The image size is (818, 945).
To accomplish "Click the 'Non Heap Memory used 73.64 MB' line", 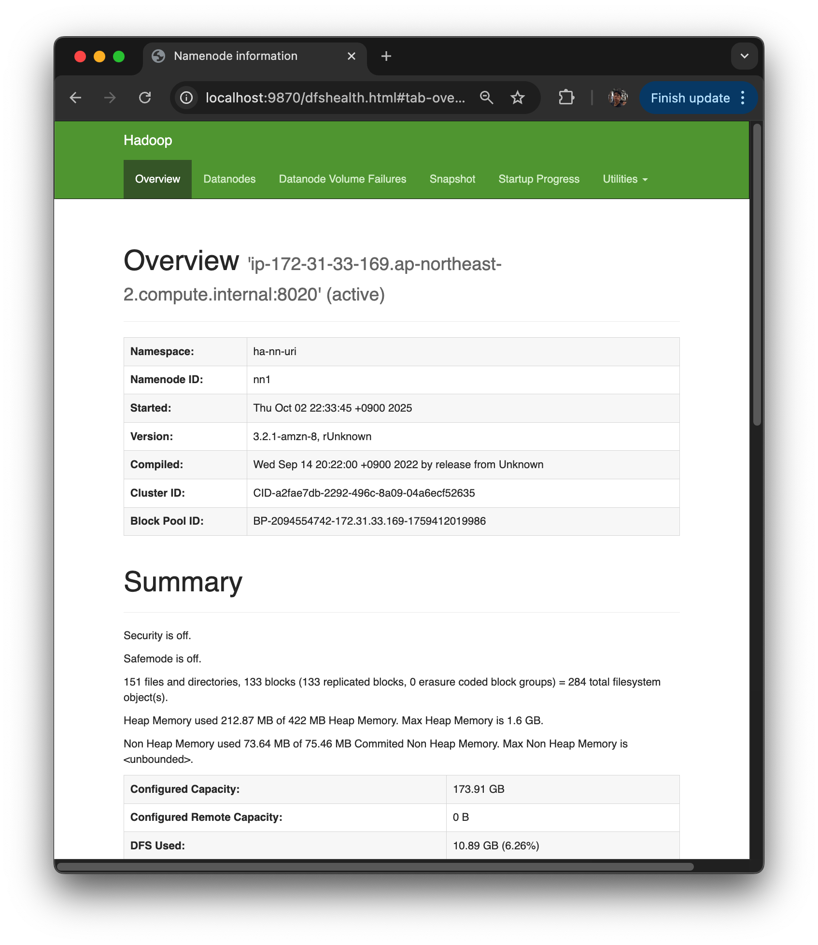I will (376, 752).
